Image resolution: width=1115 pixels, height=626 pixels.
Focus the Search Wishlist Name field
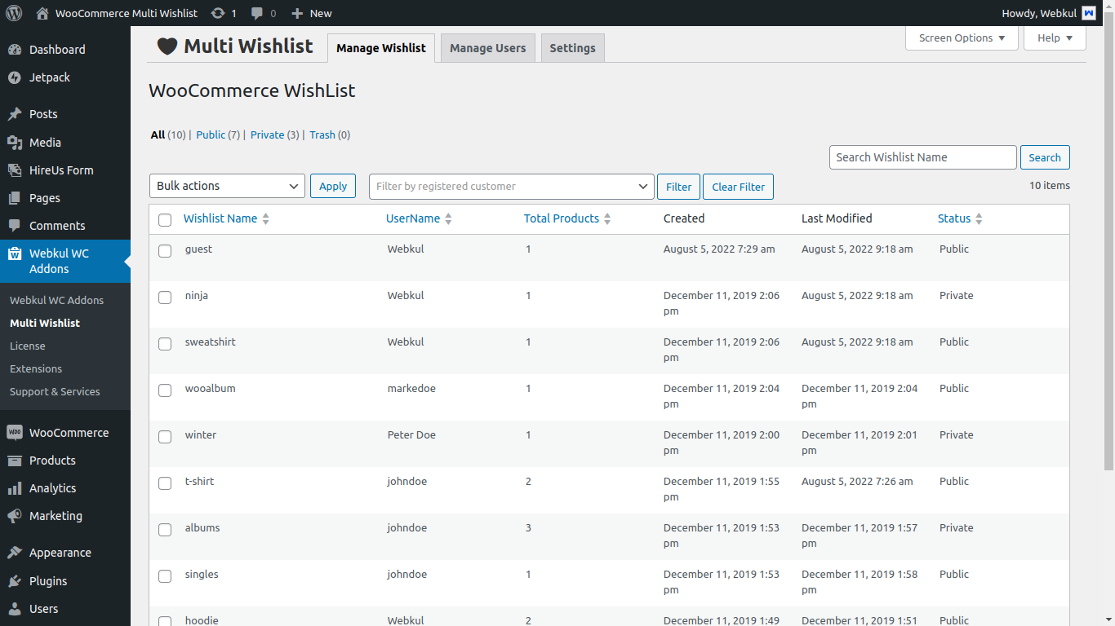click(922, 157)
